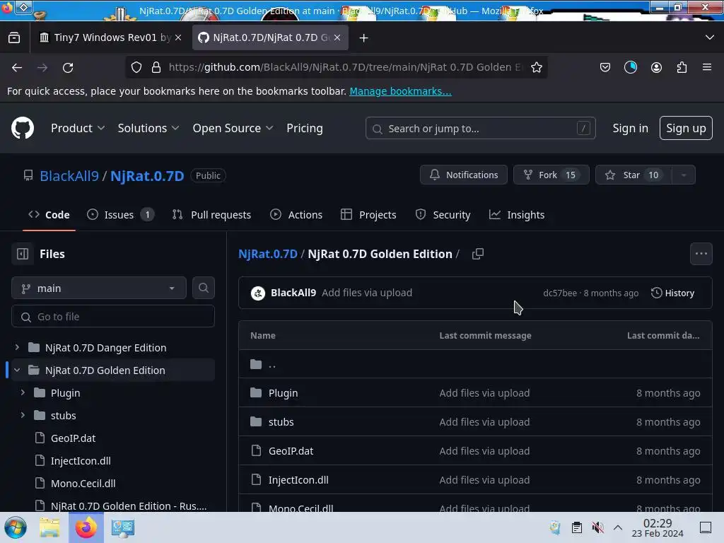Close the NjRat.0.7D GitHub tab
The height and width of the screenshot is (543, 724).
tap(337, 38)
